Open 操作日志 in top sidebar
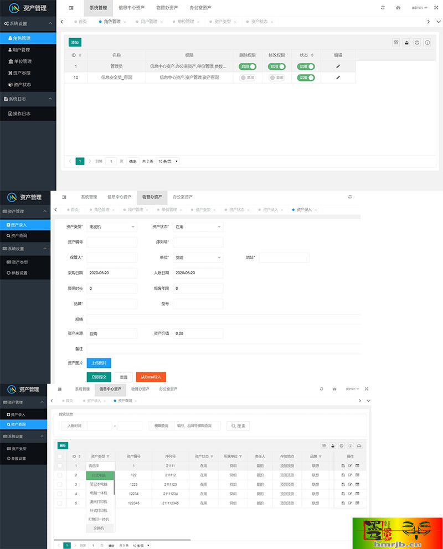This screenshot has height=549, width=443. pos(28,114)
